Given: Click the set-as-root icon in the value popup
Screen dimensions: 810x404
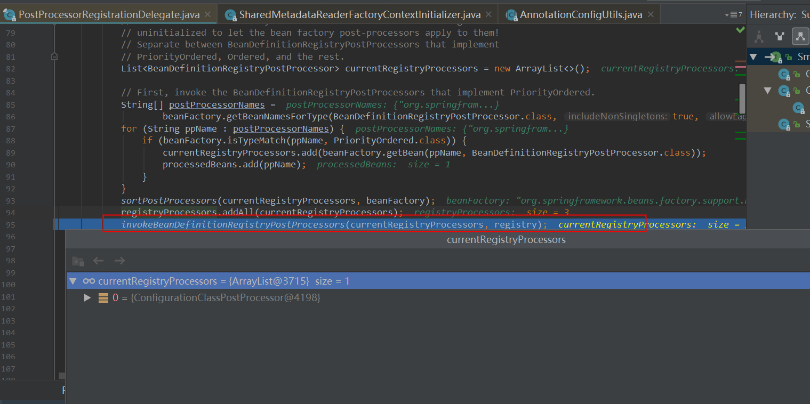Looking at the screenshot, I should (78, 261).
